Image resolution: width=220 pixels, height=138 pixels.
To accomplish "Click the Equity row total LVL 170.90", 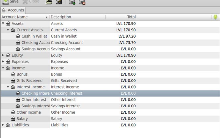I will tap(126, 55).
